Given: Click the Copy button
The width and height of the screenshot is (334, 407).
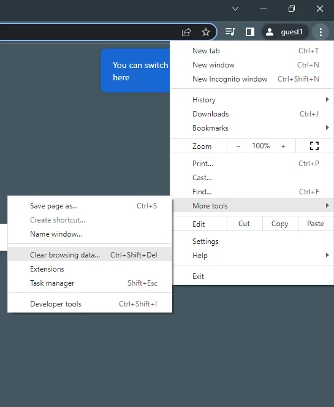Looking at the screenshot, I should coord(280,224).
